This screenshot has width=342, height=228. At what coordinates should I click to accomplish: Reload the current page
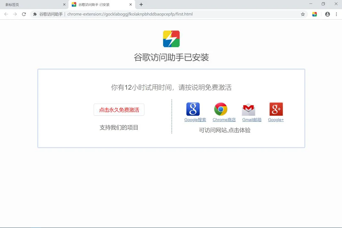tap(24, 14)
